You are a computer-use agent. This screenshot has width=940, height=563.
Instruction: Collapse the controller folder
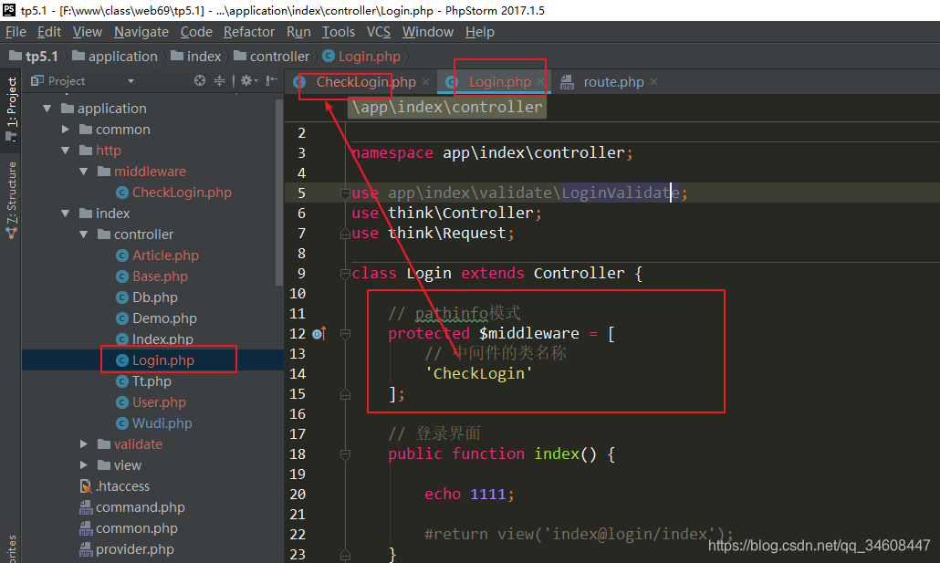[x=84, y=235]
